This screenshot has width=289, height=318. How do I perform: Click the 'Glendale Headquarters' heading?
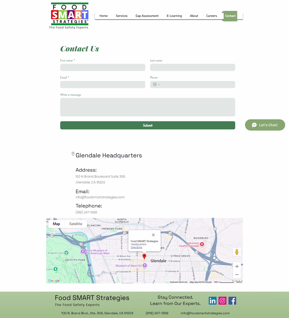[109, 155]
